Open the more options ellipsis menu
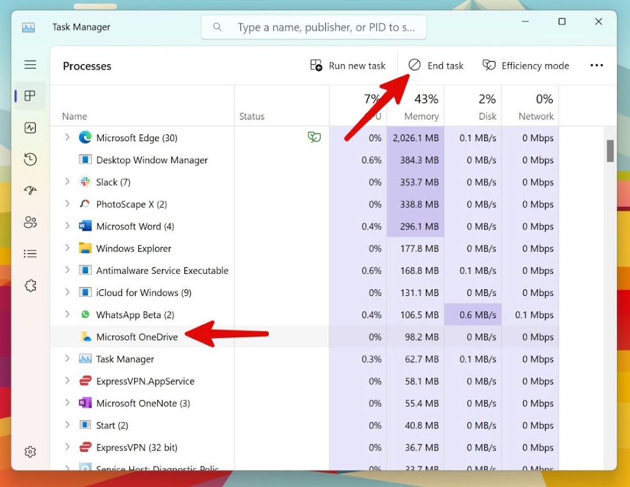630x487 pixels. [x=597, y=65]
